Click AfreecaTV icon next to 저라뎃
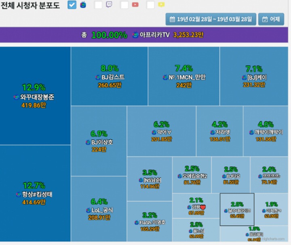This screenshot has height=245, width=291. (212, 132)
